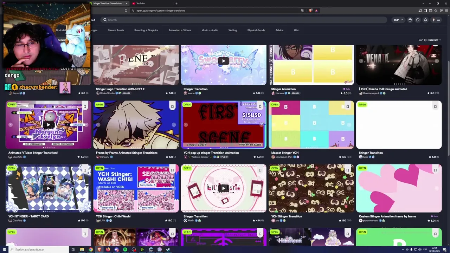Open the Brave VPN shield icon
The image size is (450, 253).
point(441,11)
